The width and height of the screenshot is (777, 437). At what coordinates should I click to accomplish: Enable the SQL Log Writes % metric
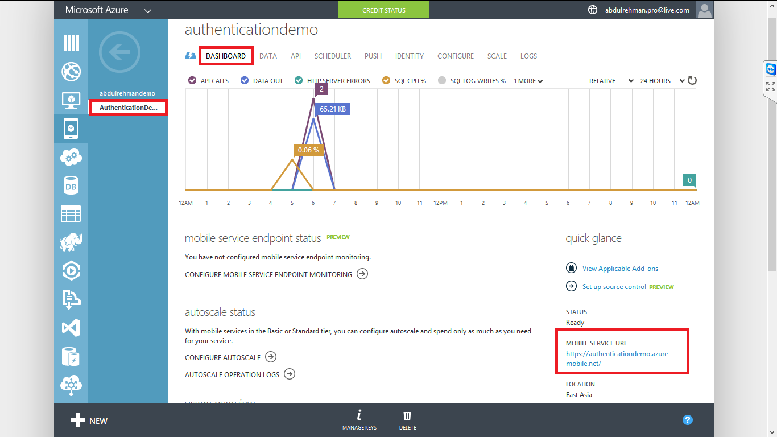click(442, 81)
